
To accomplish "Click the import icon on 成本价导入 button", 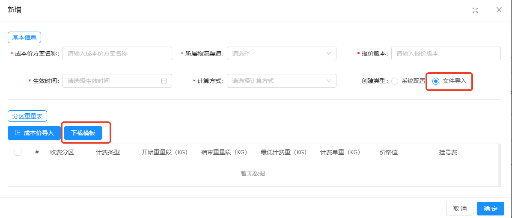I will tap(18, 133).
